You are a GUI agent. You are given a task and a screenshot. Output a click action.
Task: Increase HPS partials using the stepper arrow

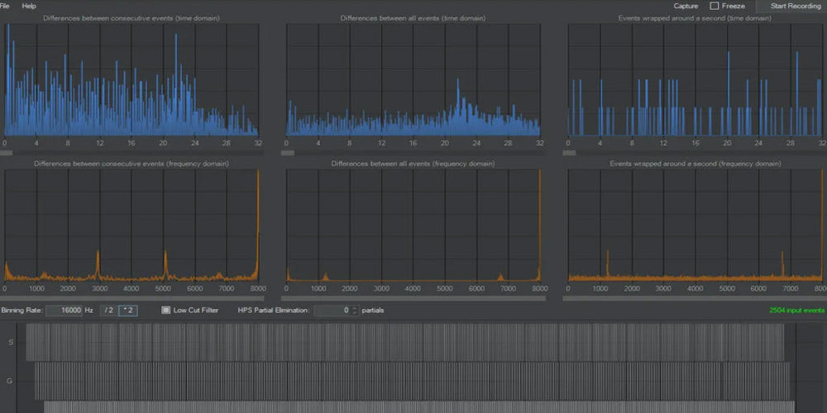coord(356,308)
